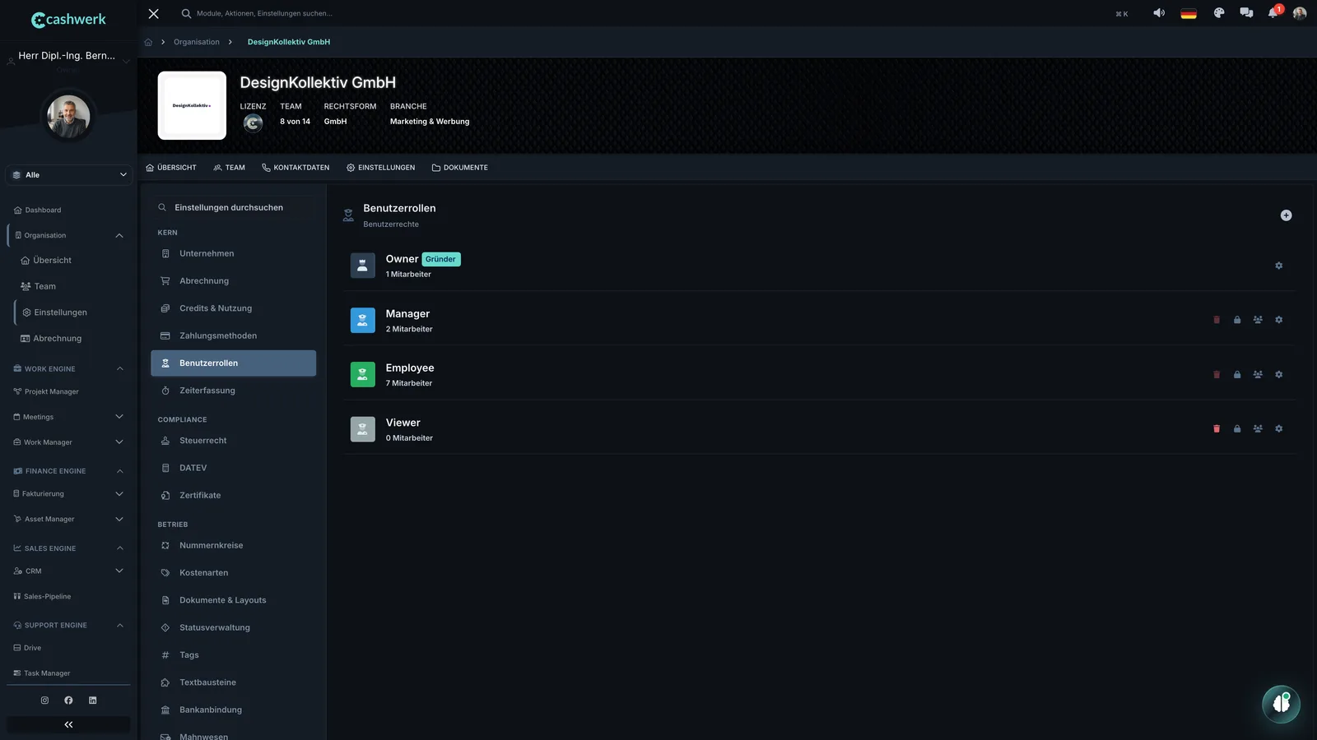Expand CRM menu

point(119,571)
